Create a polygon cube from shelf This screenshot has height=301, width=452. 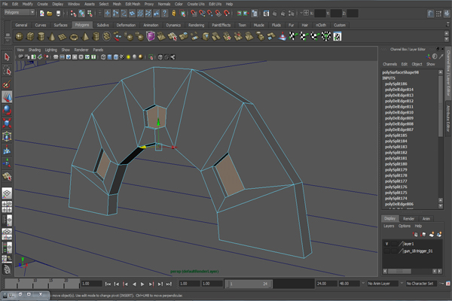(30, 37)
